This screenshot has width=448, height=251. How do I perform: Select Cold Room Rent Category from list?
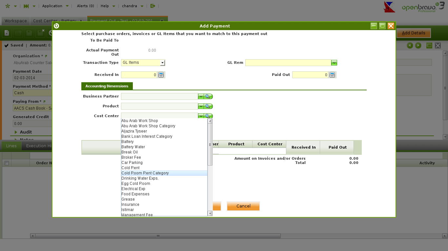coord(145,173)
